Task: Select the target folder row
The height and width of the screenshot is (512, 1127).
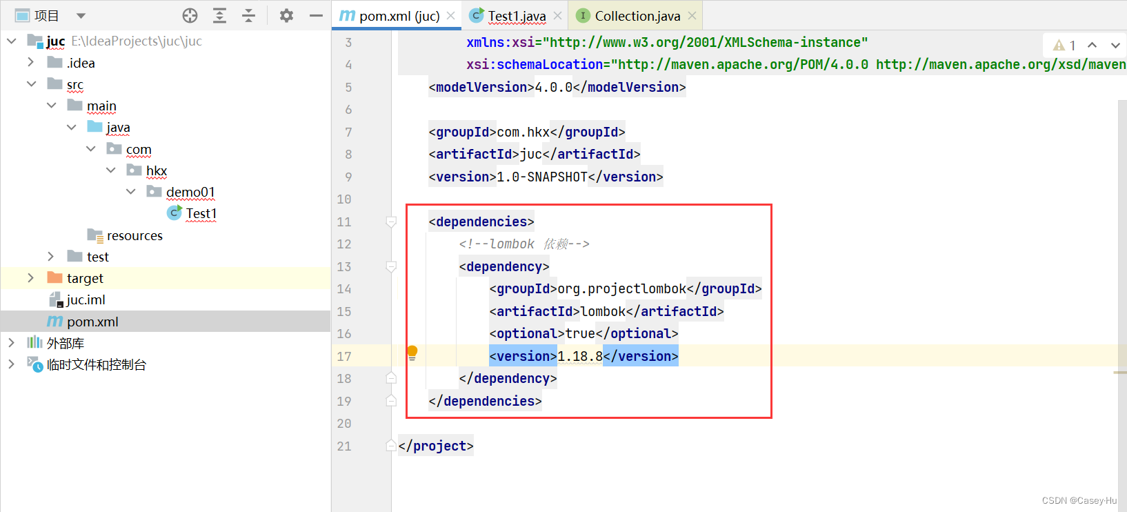Action: [166, 278]
